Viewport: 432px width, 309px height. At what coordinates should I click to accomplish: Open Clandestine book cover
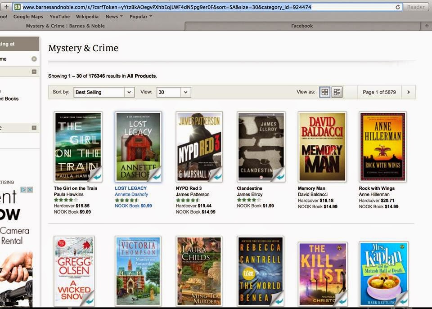261,147
